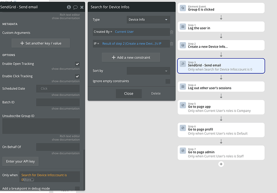This screenshot has height=193, width=277.
Task: Click the Step 2 database icon
Action: pyautogui.click(x=183, y=45)
